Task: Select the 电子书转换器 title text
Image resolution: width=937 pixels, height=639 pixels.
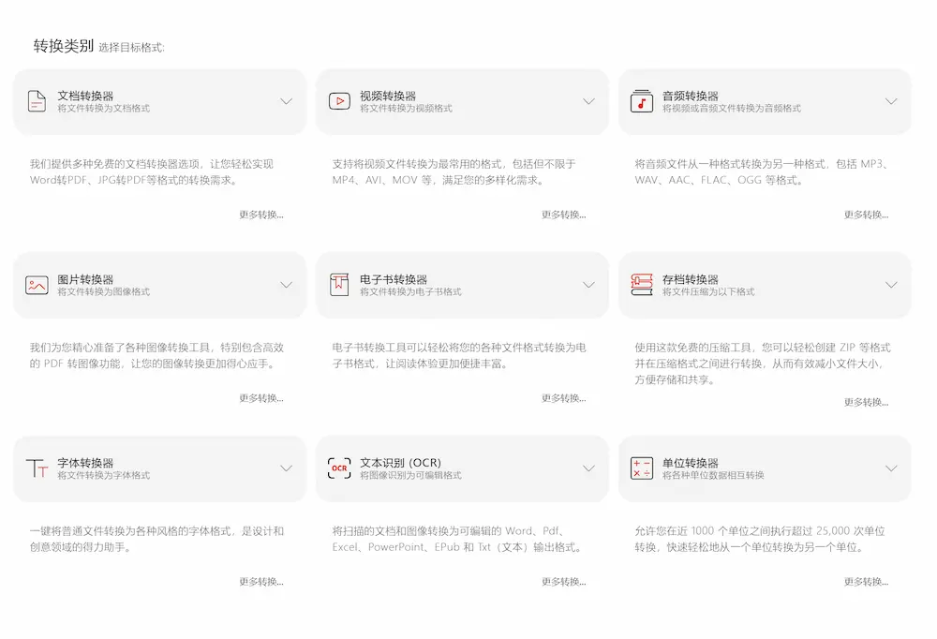Action: [x=394, y=279]
